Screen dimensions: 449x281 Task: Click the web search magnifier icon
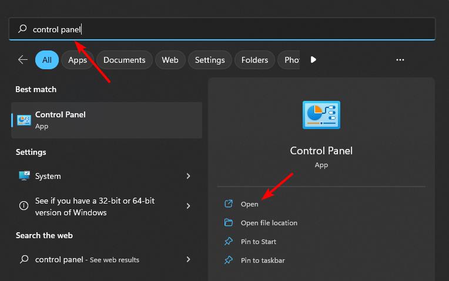point(24,259)
